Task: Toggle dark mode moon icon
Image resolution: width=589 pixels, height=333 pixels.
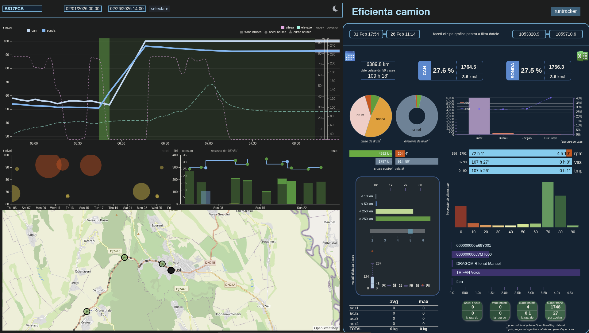Action: click(335, 9)
